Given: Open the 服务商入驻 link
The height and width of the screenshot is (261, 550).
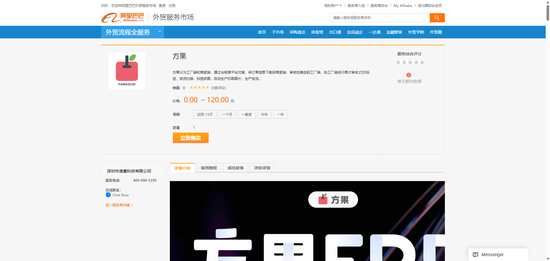Looking at the screenshot, I should pyautogui.click(x=356, y=6).
